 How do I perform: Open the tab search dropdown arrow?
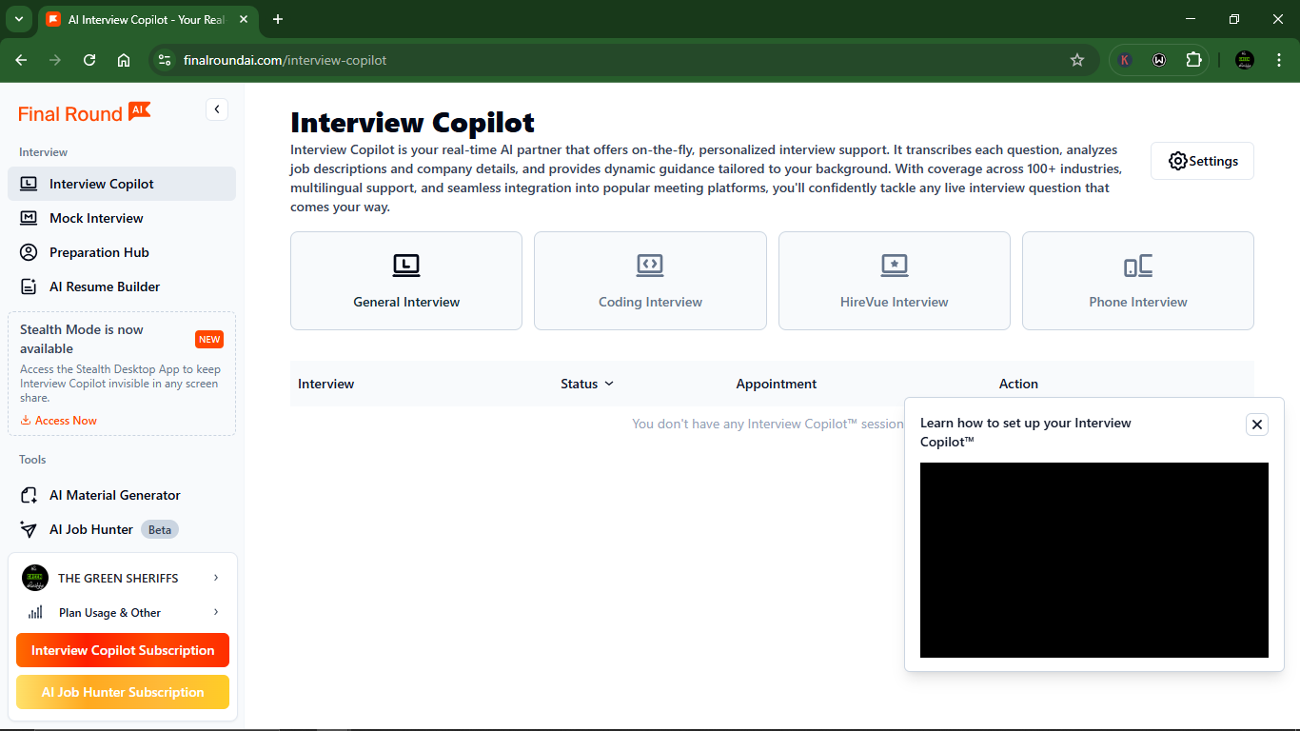click(18, 19)
